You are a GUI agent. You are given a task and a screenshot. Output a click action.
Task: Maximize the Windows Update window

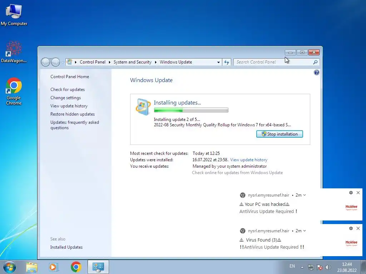(302, 52)
